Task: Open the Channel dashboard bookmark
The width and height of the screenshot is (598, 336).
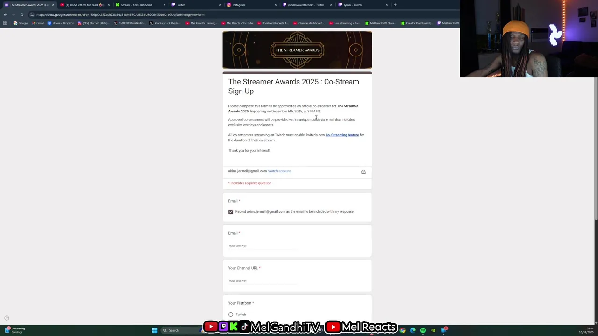Action: [x=308, y=23]
